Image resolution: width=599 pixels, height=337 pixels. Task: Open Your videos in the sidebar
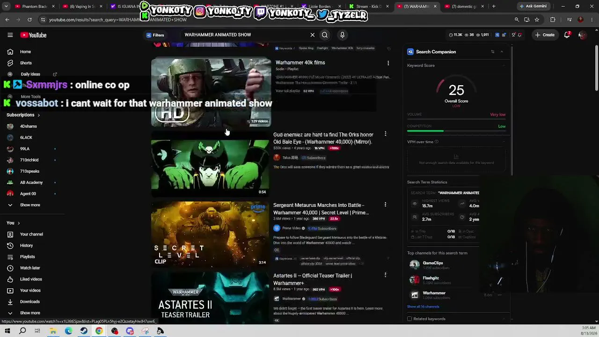click(x=30, y=291)
